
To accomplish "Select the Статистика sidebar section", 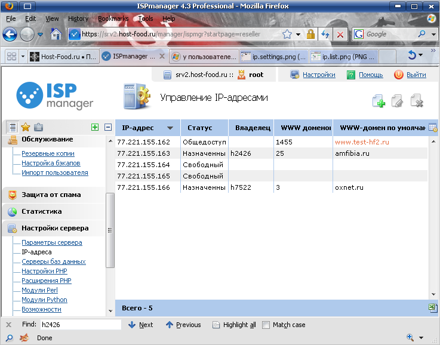I will point(54,211).
